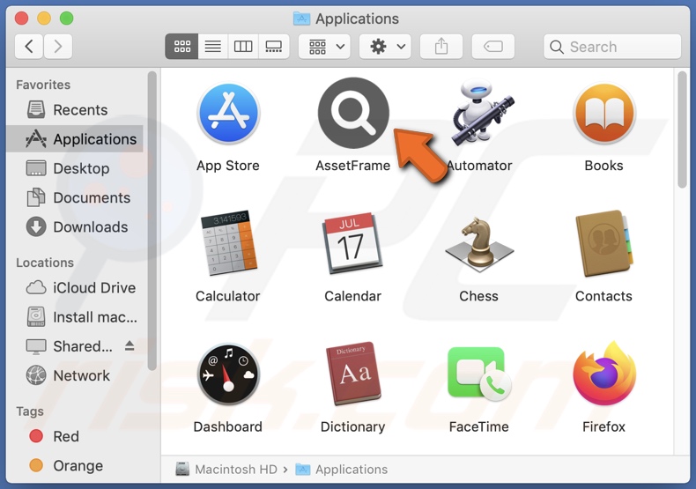Switch to icon view
This screenshot has width=696, height=489.
point(182,46)
